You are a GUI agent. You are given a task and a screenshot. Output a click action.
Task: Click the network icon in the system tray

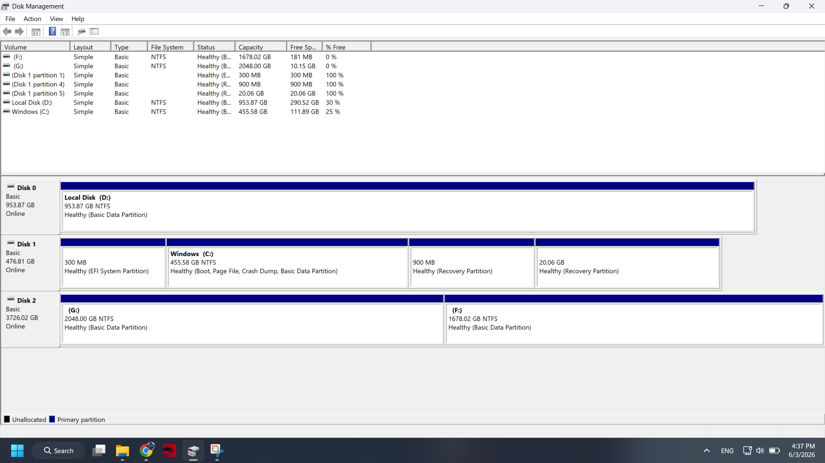click(x=747, y=451)
